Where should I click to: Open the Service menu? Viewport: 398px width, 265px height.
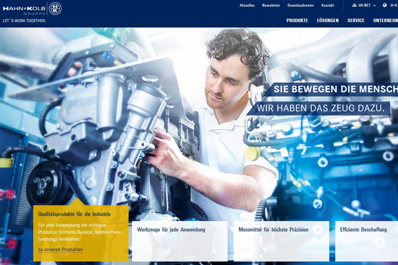coord(356,21)
